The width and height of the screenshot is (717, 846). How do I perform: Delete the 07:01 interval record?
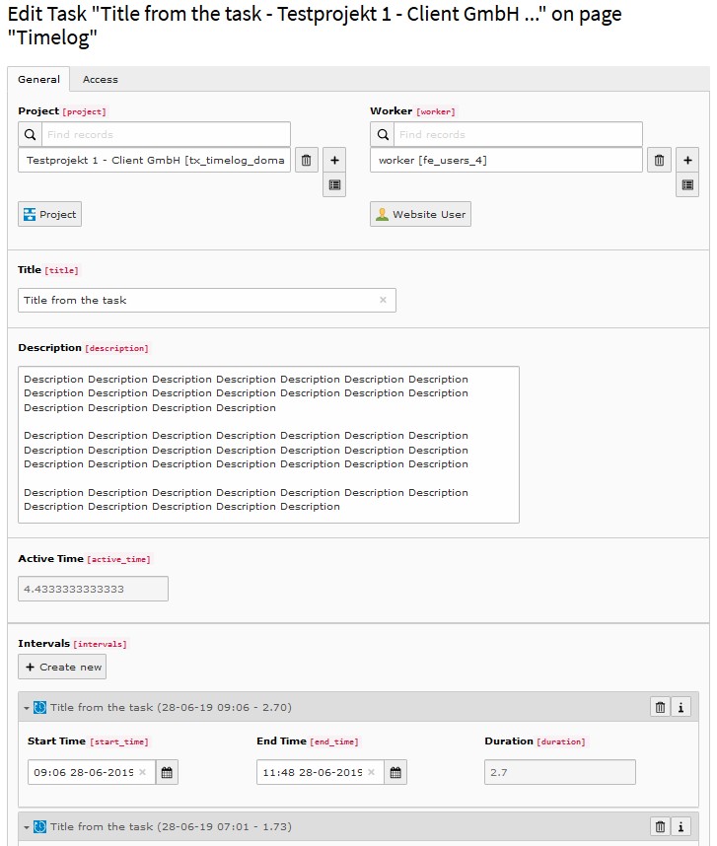pyautogui.click(x=661, y=826)
